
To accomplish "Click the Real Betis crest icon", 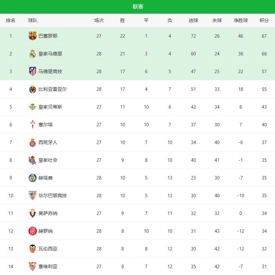I will 32,107.
